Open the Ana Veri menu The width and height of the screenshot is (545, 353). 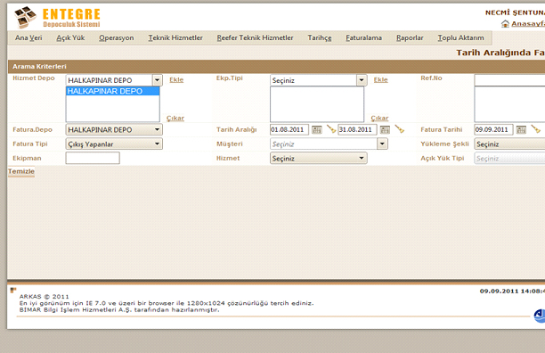28,38
